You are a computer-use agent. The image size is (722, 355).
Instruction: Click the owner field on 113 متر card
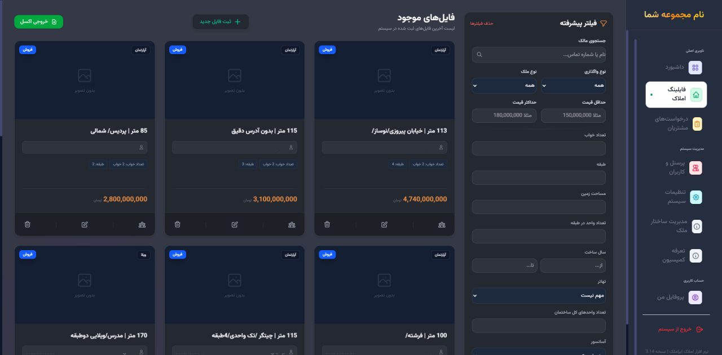[384, 147]
